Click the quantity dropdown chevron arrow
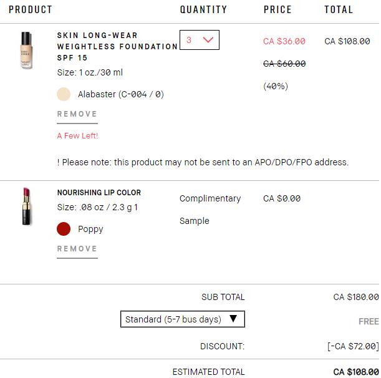The height and width of the screenshot is (378, 381). click(208, 40)
